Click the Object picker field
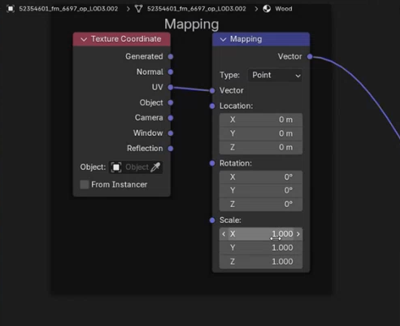 pyautogui.click(x=136, y=167)
